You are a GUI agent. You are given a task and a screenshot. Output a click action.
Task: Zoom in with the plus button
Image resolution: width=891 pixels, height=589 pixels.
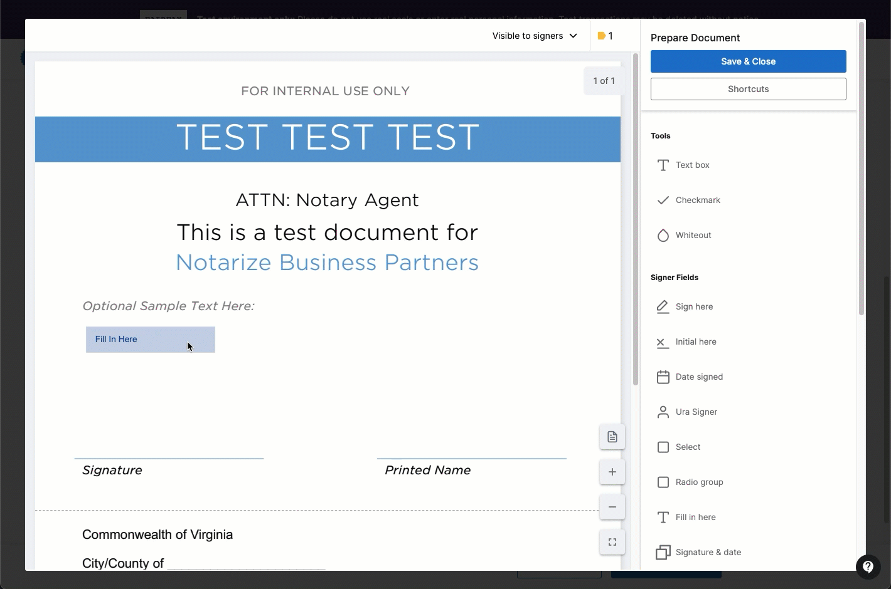pos(612,472)
